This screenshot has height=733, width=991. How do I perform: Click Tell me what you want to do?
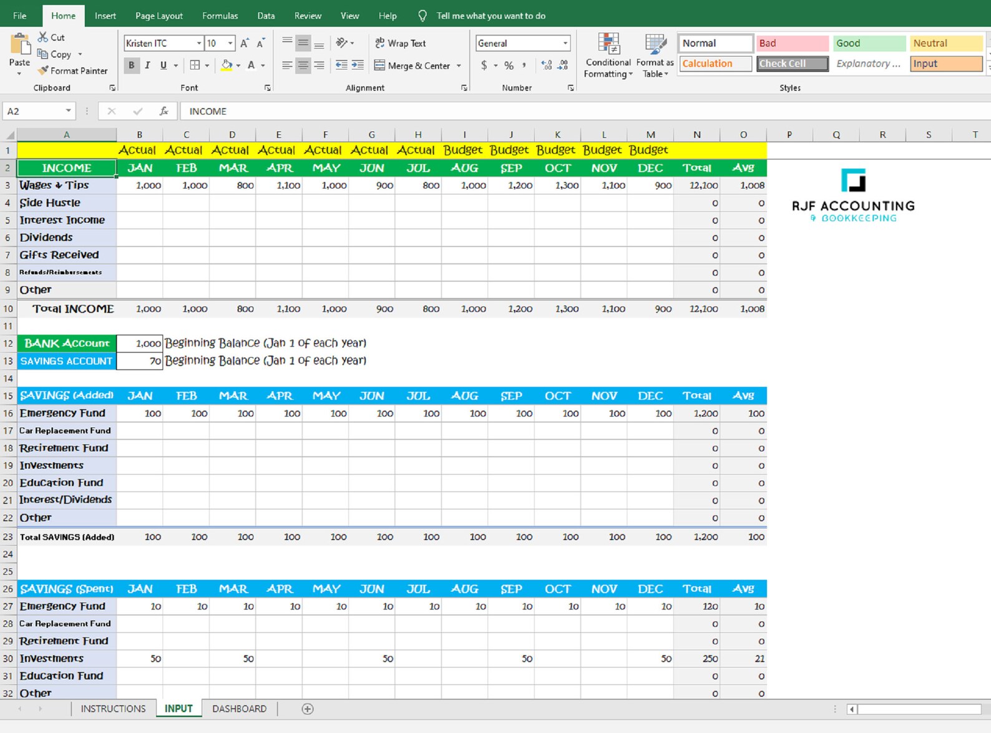coord(491,16)
